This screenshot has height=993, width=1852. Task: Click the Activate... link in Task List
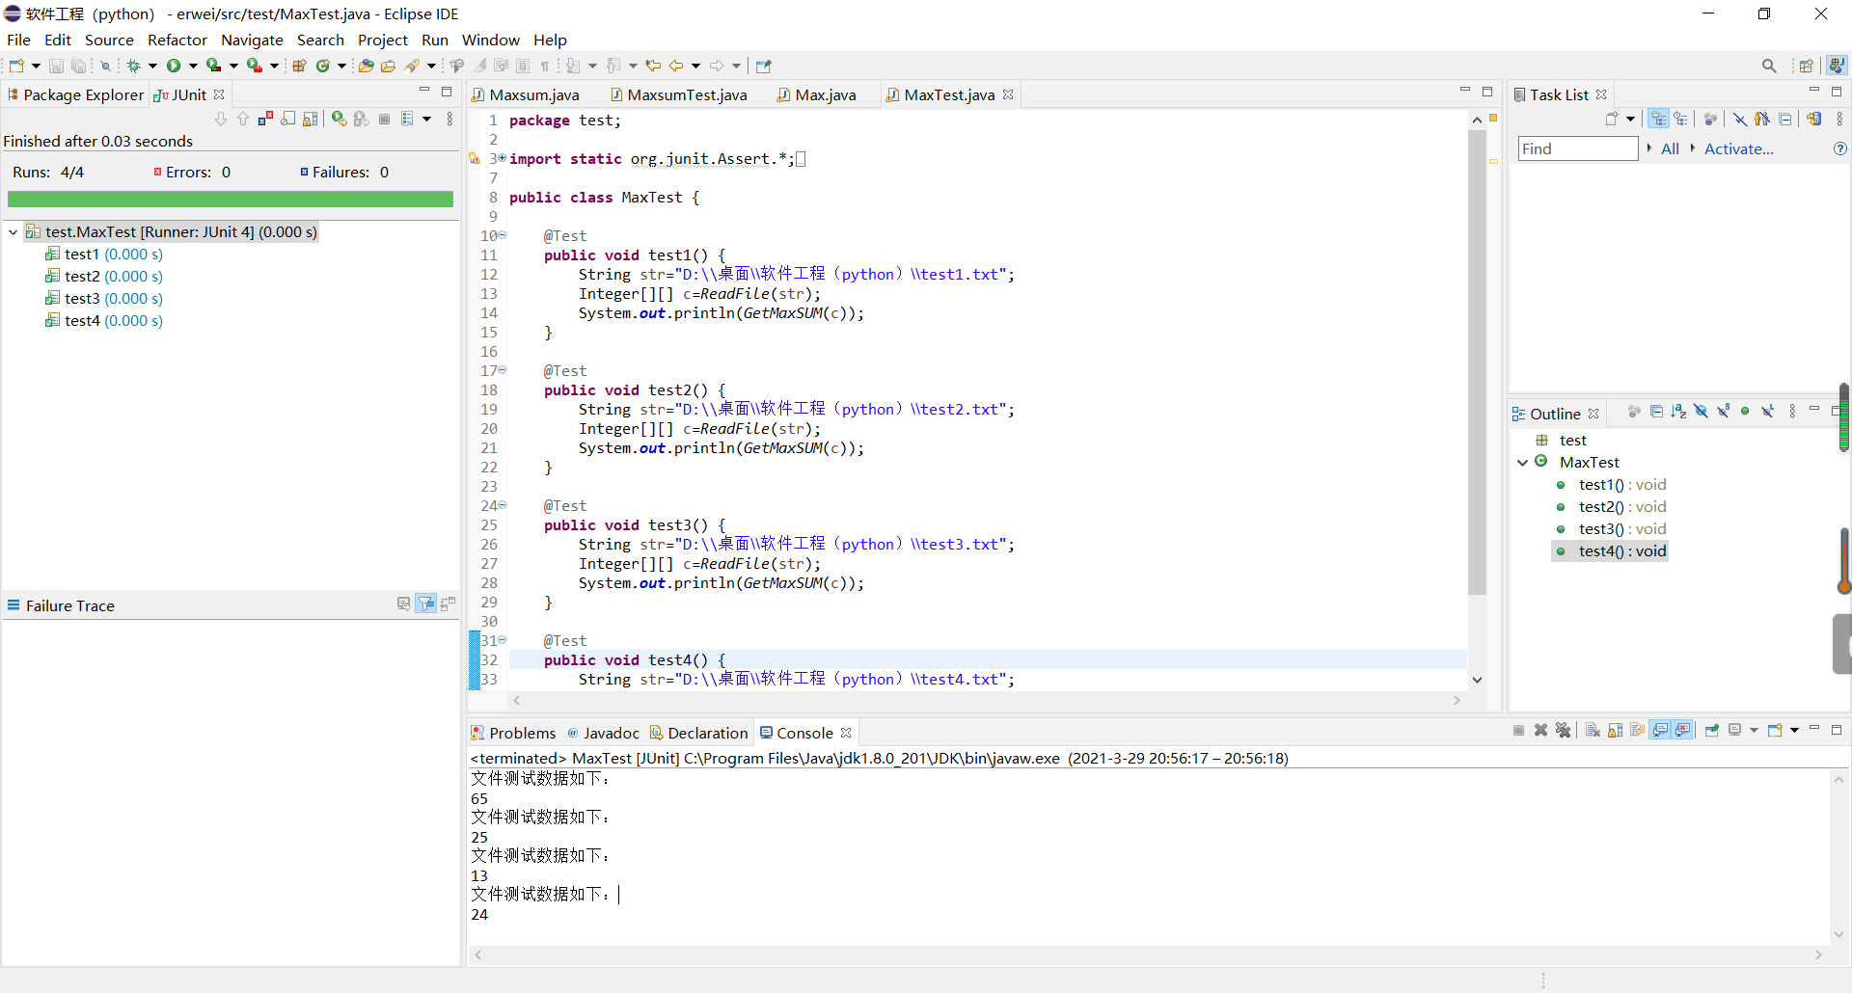[x=1738, y=148]
